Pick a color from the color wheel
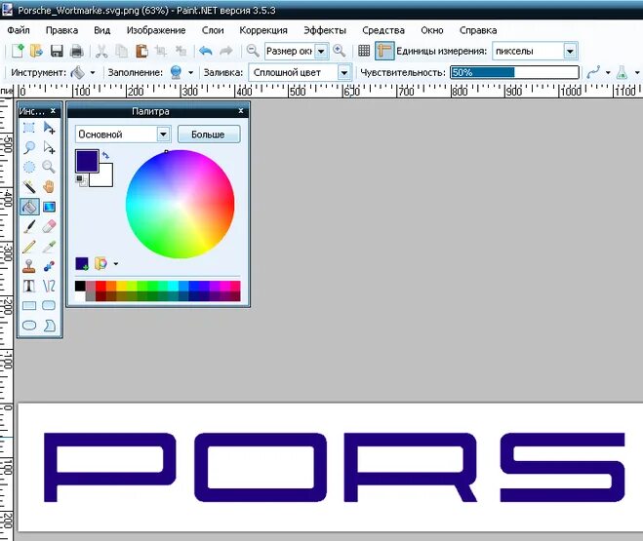 pos(181,204)
